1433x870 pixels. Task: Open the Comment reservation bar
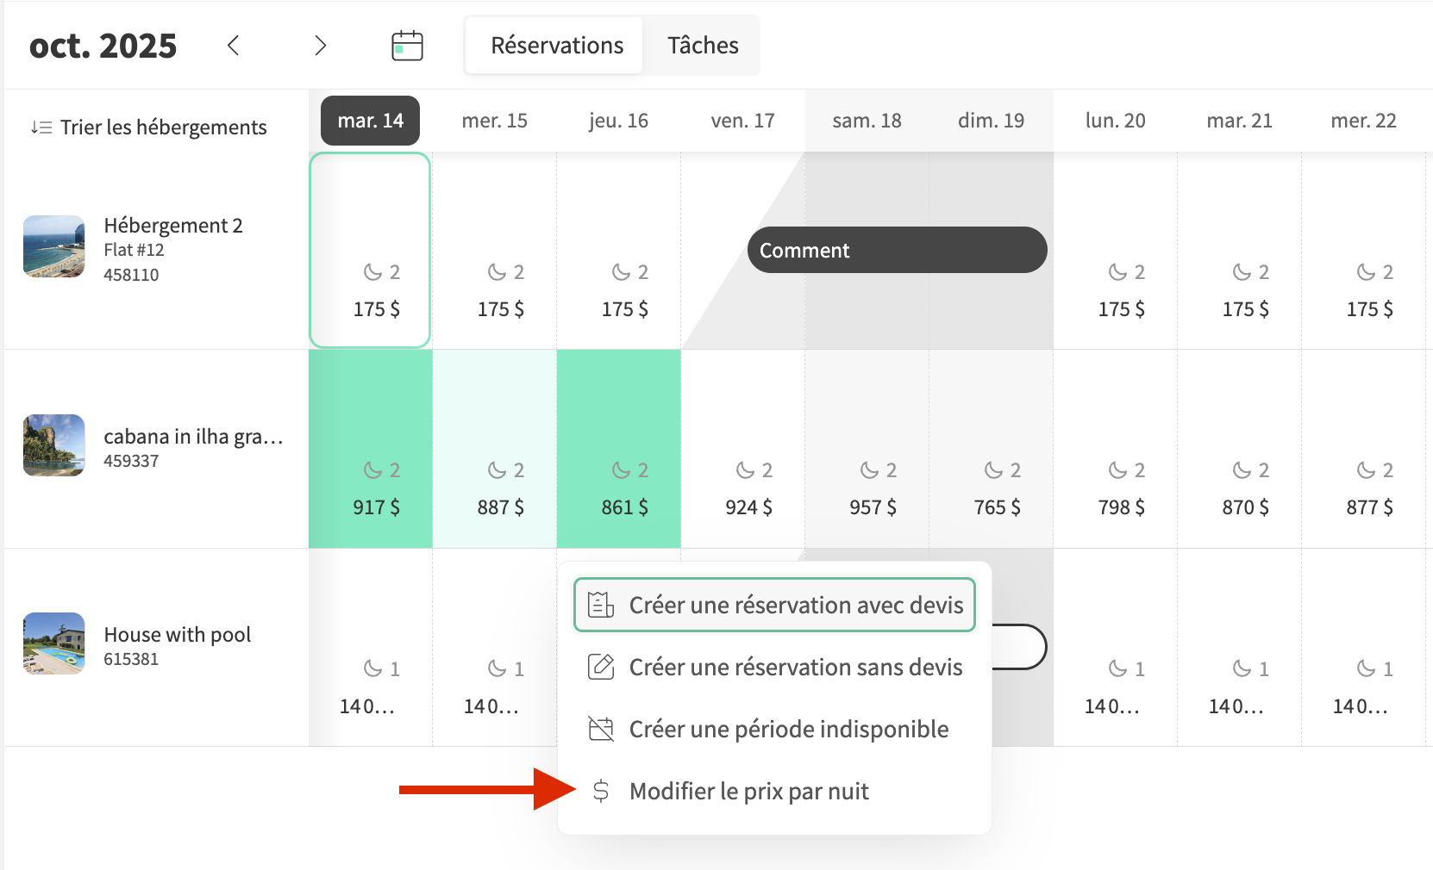[x=897, y=250]
